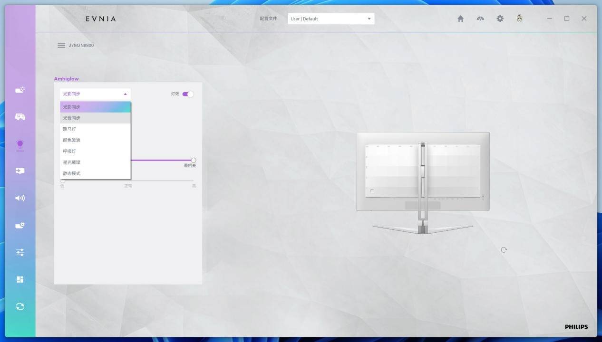Go to the home icon in header
602x342 pixels.
coord(460,19)
